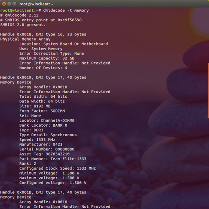
Task: Click the 'Speed: 1333 MHz' line
Action: coord(37,140)
